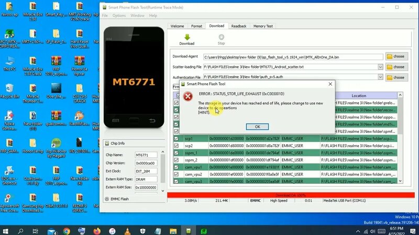
Task: Switch to the Readback tab
Action: 239,26
